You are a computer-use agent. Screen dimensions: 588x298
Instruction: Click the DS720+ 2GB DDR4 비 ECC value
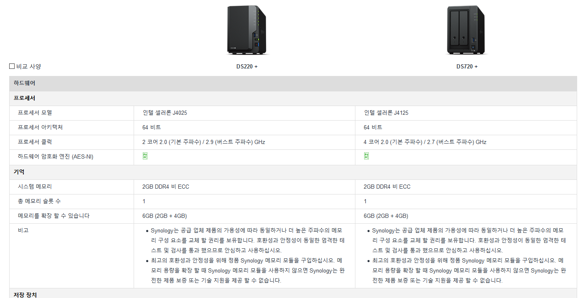pos(387,187)
